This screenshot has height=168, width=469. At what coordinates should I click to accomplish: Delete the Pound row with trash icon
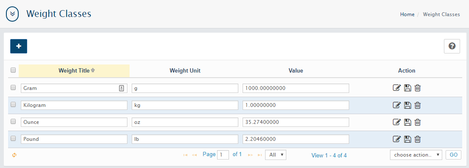tap(418, 139)
